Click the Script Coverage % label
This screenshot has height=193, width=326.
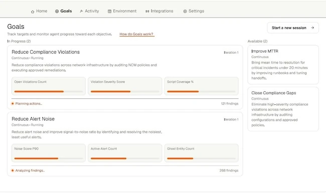tap(180, 82)
